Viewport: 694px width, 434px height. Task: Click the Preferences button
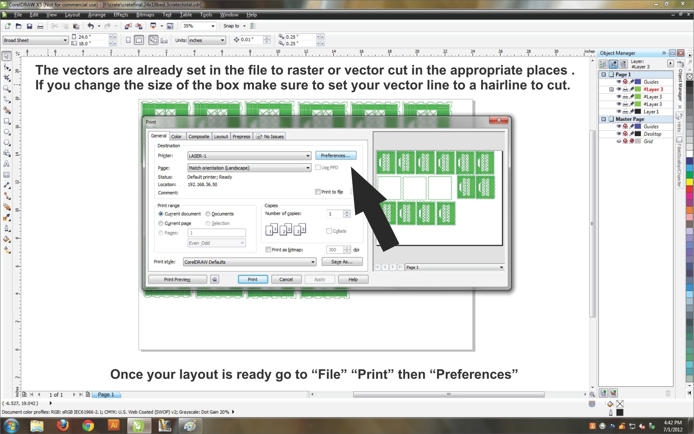point(335,156)
